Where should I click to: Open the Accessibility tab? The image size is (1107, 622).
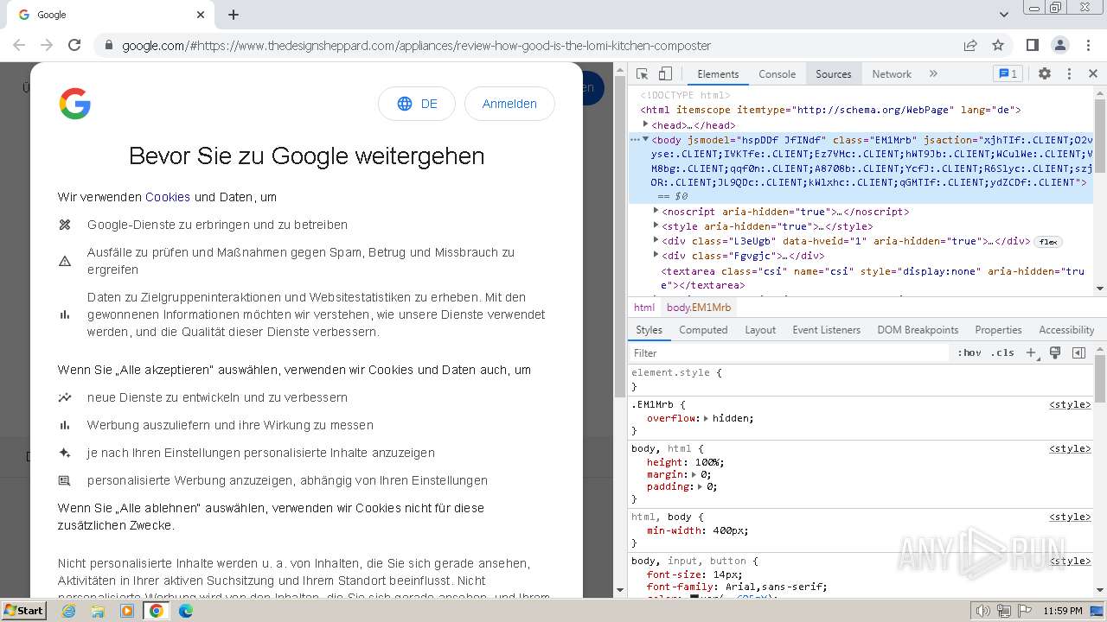pos(1066,330)
